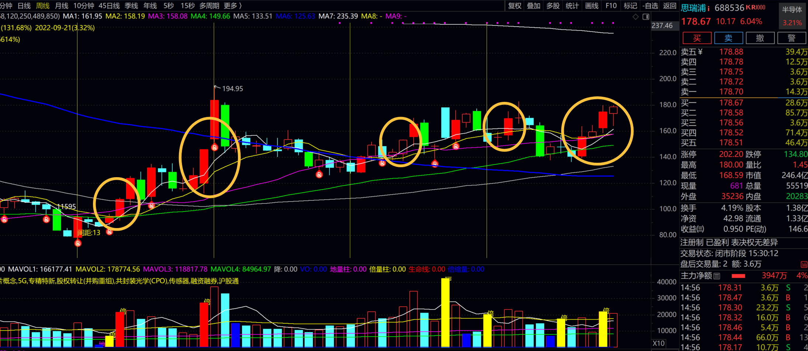
Task: Toggle 复权 price adjustment
Action: [x=514, y=6]
